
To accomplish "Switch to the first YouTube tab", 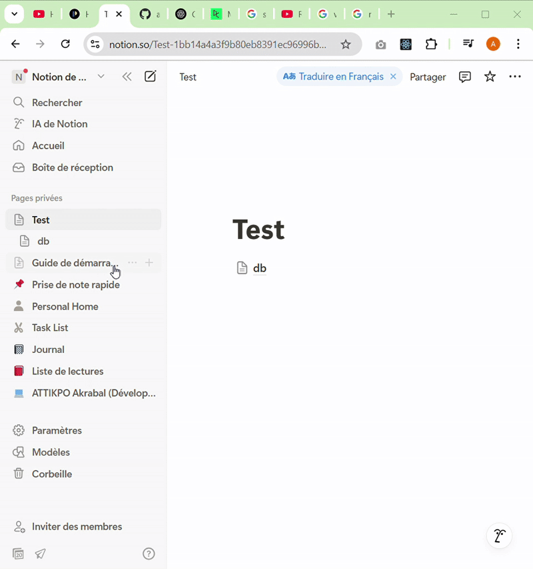I will [43, 14].
